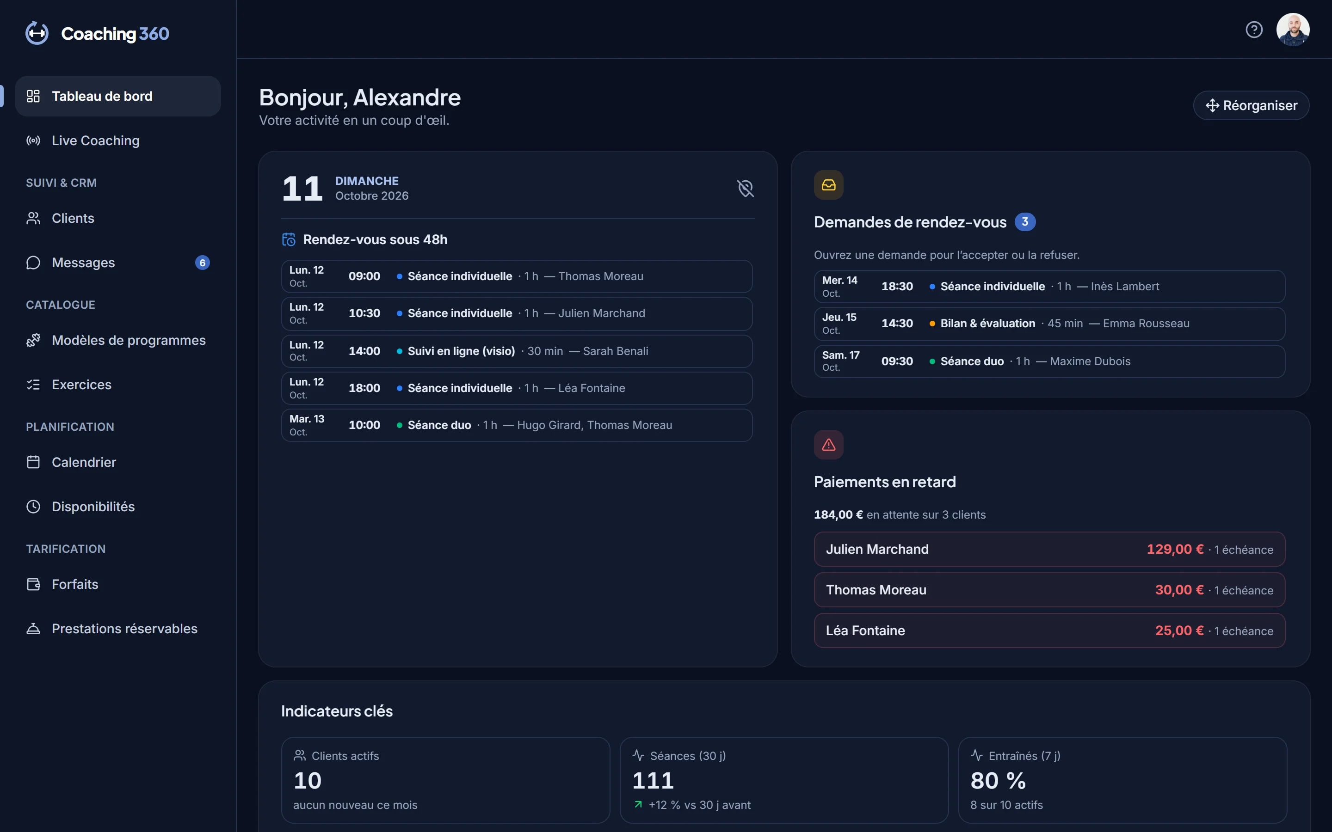1332x832 pixels.
Task: Navigate to Modèles de programmes
Action: click(x=118, y=340)
